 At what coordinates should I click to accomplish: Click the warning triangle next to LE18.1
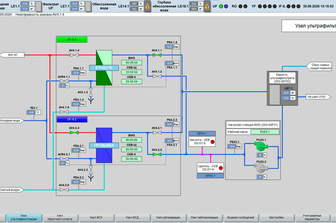point(207,6)
